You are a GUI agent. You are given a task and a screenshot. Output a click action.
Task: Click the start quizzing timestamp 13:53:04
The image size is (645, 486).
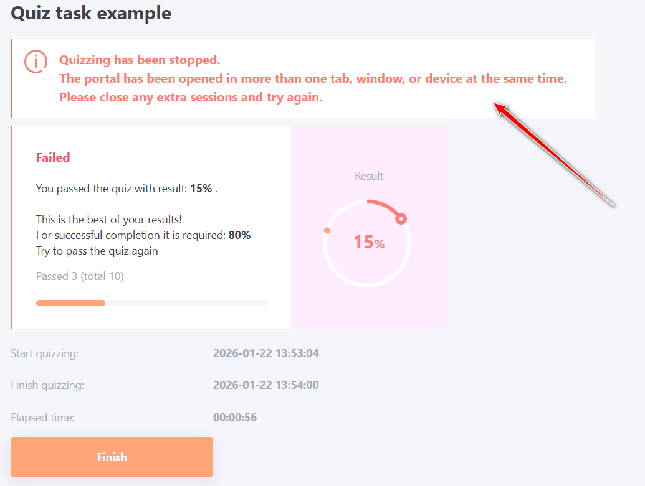(266, 354)
